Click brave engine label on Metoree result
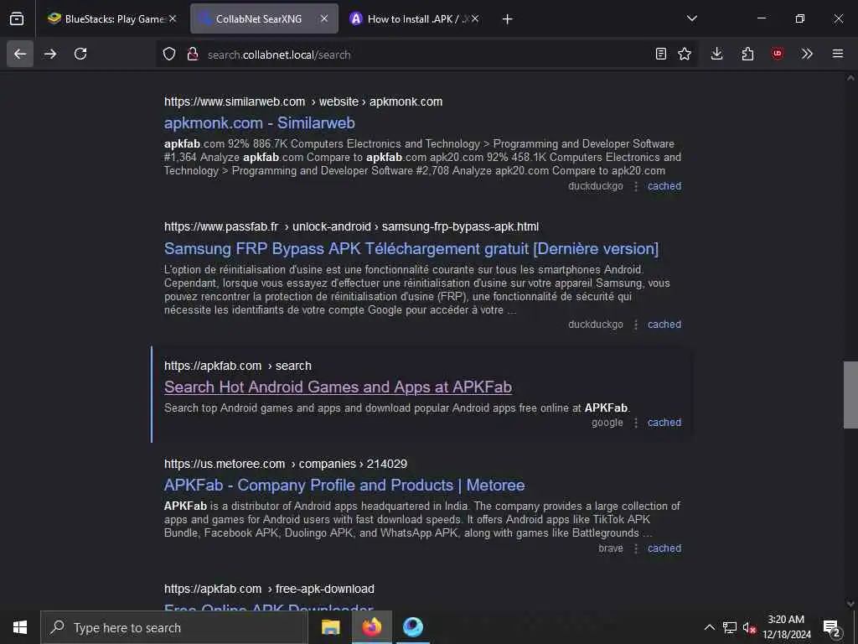The height and width of the screenshot is (644, 858). point(611,548)
